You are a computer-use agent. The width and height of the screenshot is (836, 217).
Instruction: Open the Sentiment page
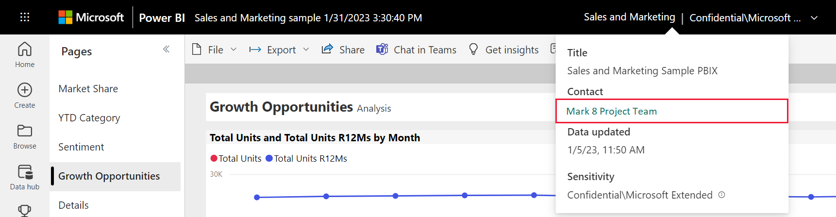coord(81,147)
